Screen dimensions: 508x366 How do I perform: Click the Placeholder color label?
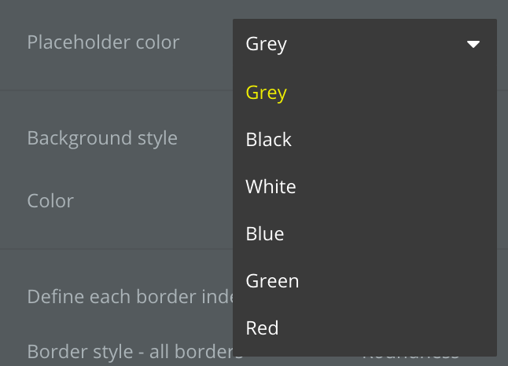coord(103,42)
